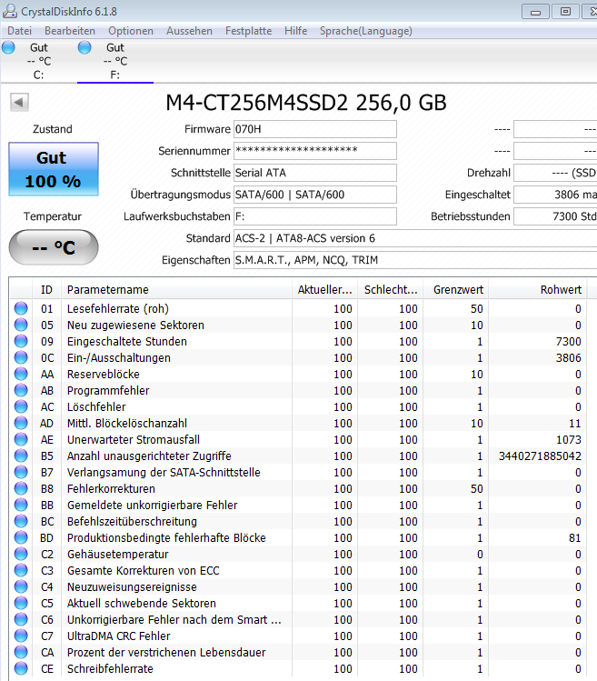Image resolution: width=597 pixels, height=681 pixels.
Task: Click status orb for Ein-/Ausschaltungen
Action: pyautogui.click(x=21, y=357)
